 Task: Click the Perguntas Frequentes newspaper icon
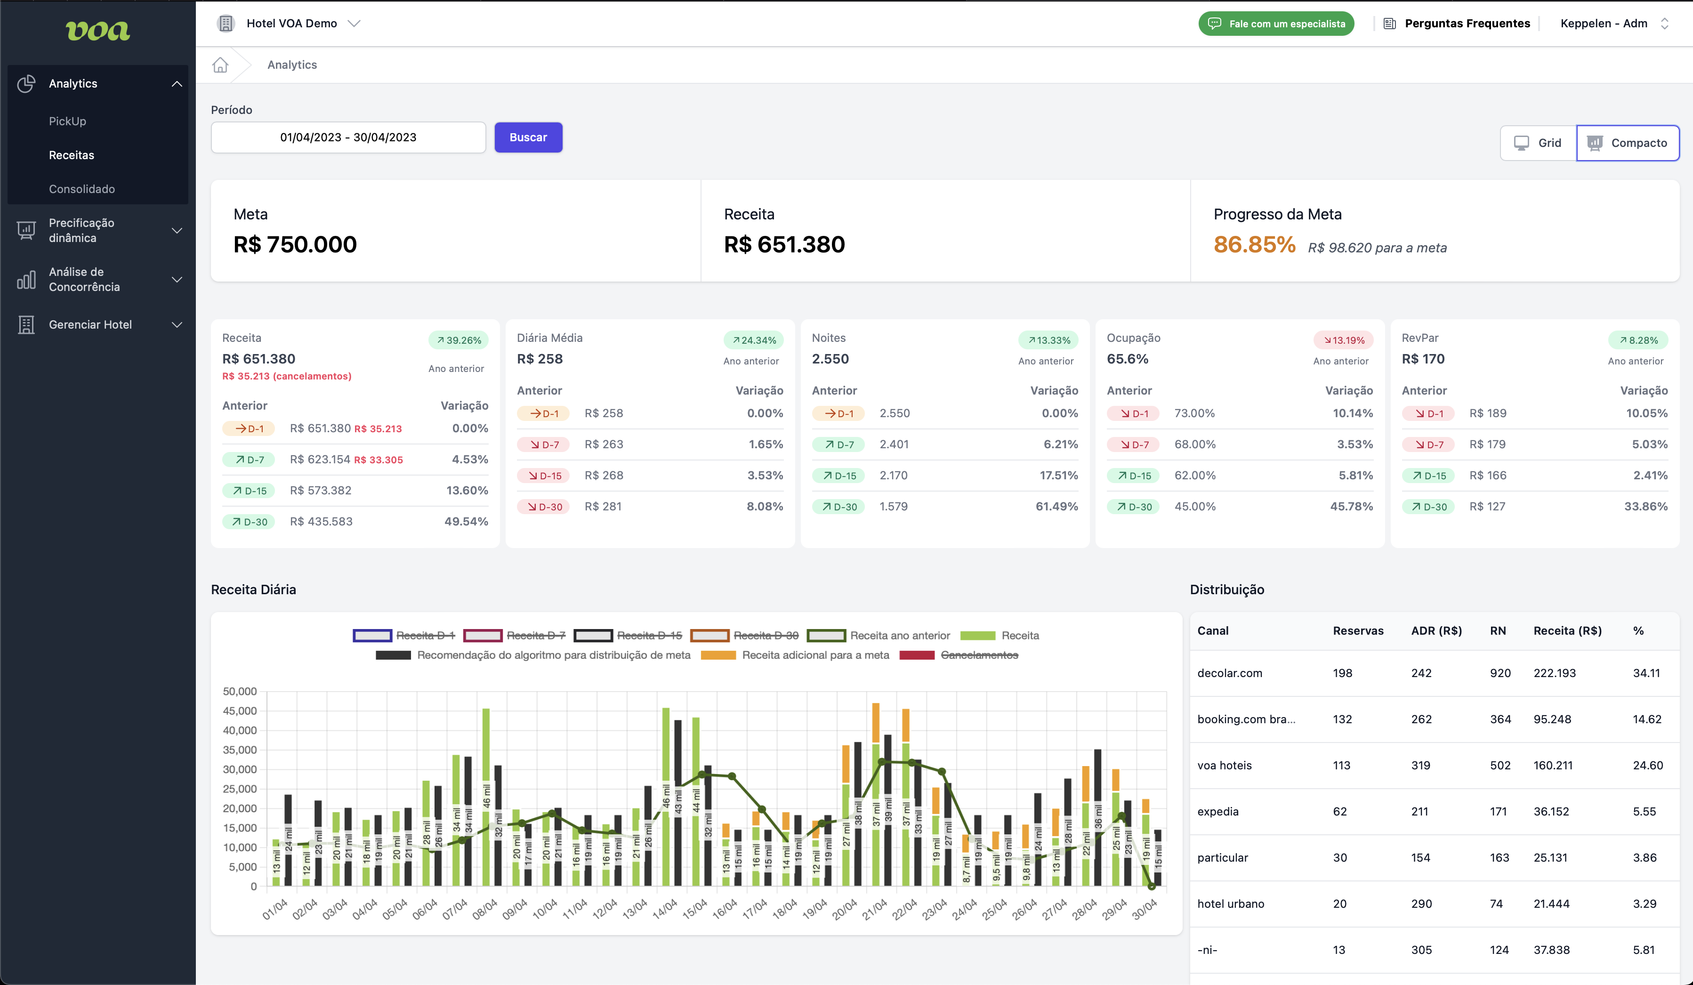click(x=1390, y=24)
